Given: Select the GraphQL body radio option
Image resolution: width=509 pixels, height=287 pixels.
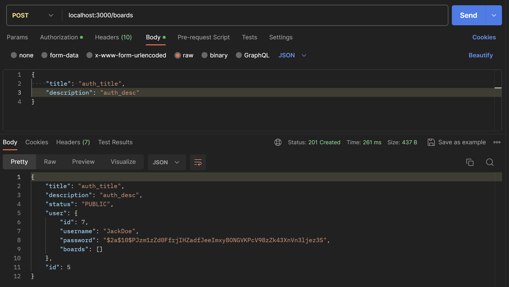Looking at the screenshot, I should tap(239, 55).
